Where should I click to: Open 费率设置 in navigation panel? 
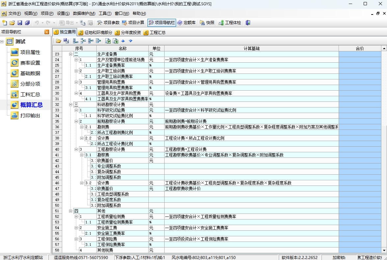pyautogui.click(x=25, y=63)
